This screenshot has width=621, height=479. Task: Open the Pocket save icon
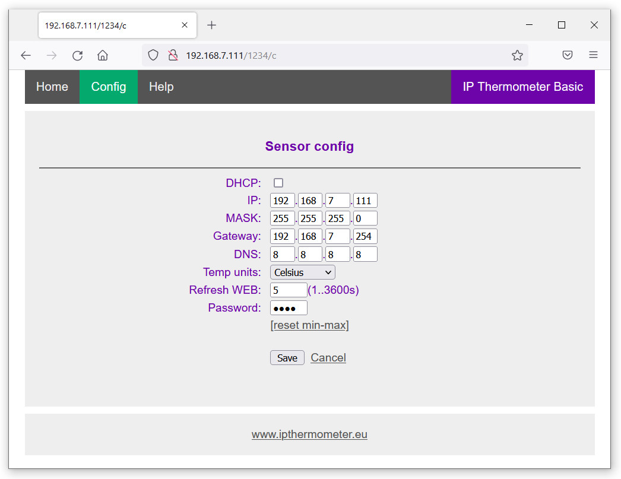pos(567,55)
